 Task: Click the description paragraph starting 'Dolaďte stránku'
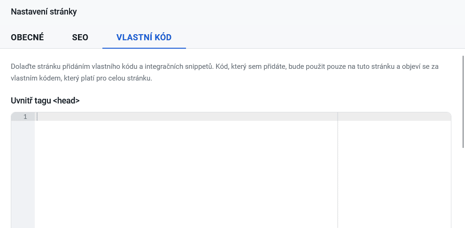click(225, 73)
